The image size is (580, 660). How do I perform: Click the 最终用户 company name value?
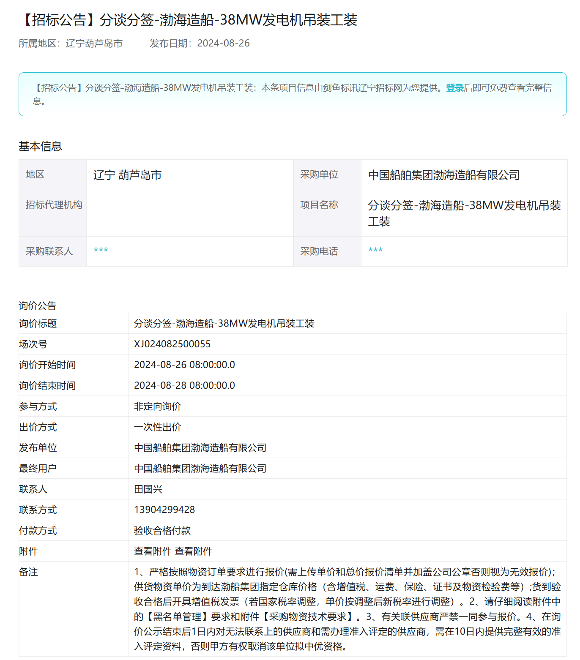point(200,468)
